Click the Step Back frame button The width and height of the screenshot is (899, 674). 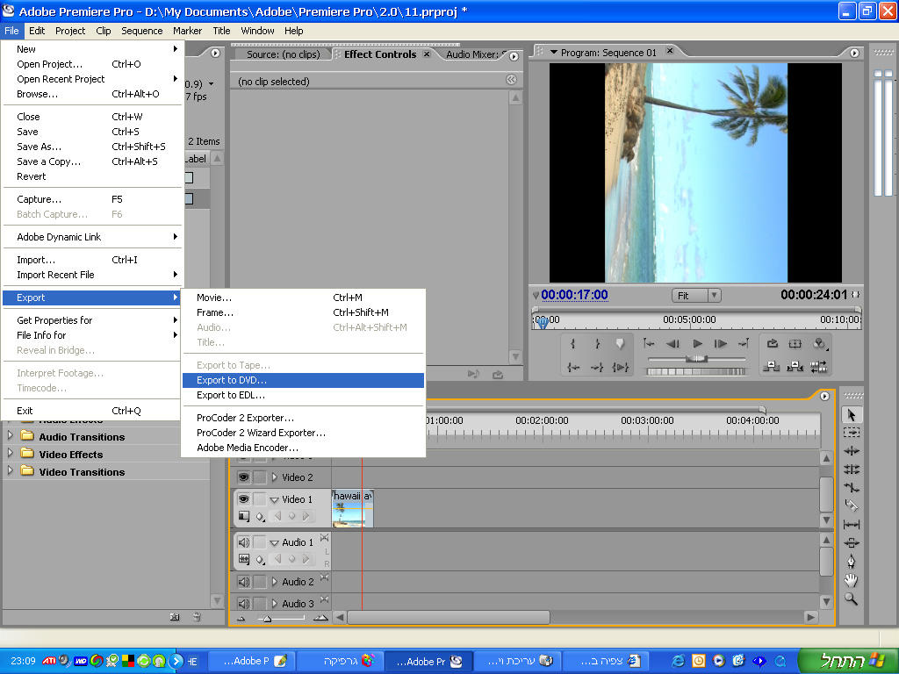(x=673, y=344)
